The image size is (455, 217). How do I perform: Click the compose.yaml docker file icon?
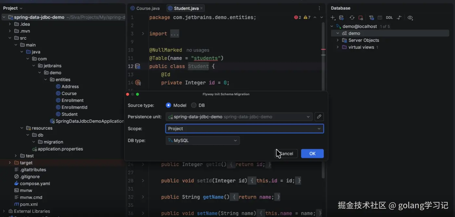tap(17, 184)
